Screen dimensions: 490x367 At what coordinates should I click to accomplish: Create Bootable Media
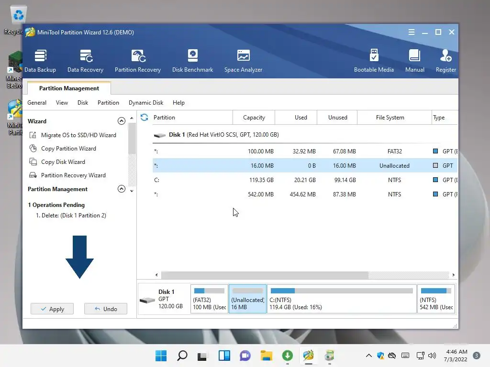coord(374,61)
